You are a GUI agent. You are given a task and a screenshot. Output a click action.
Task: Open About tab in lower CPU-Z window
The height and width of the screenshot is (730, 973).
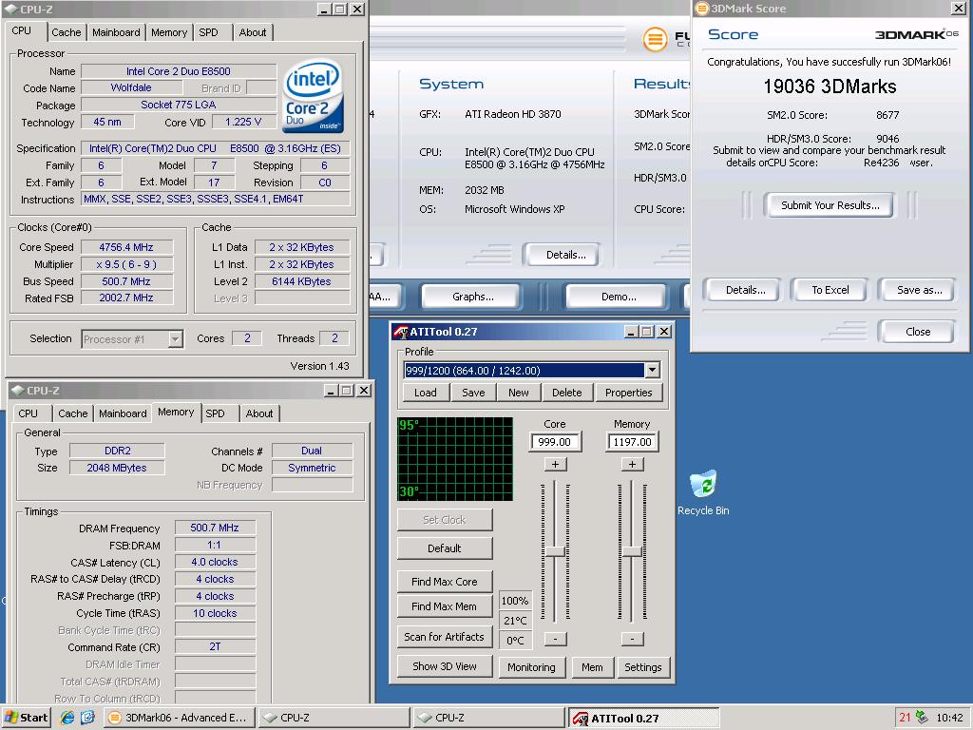(x=258, y=413)
